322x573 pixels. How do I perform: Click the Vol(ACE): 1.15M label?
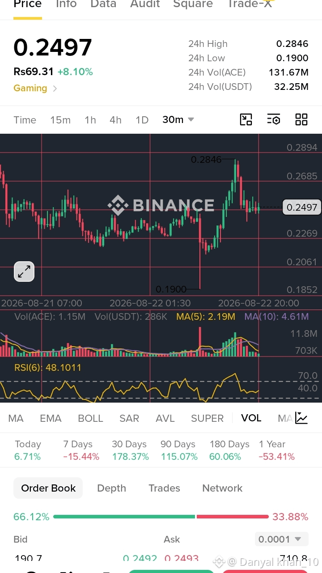pos(50,317)
